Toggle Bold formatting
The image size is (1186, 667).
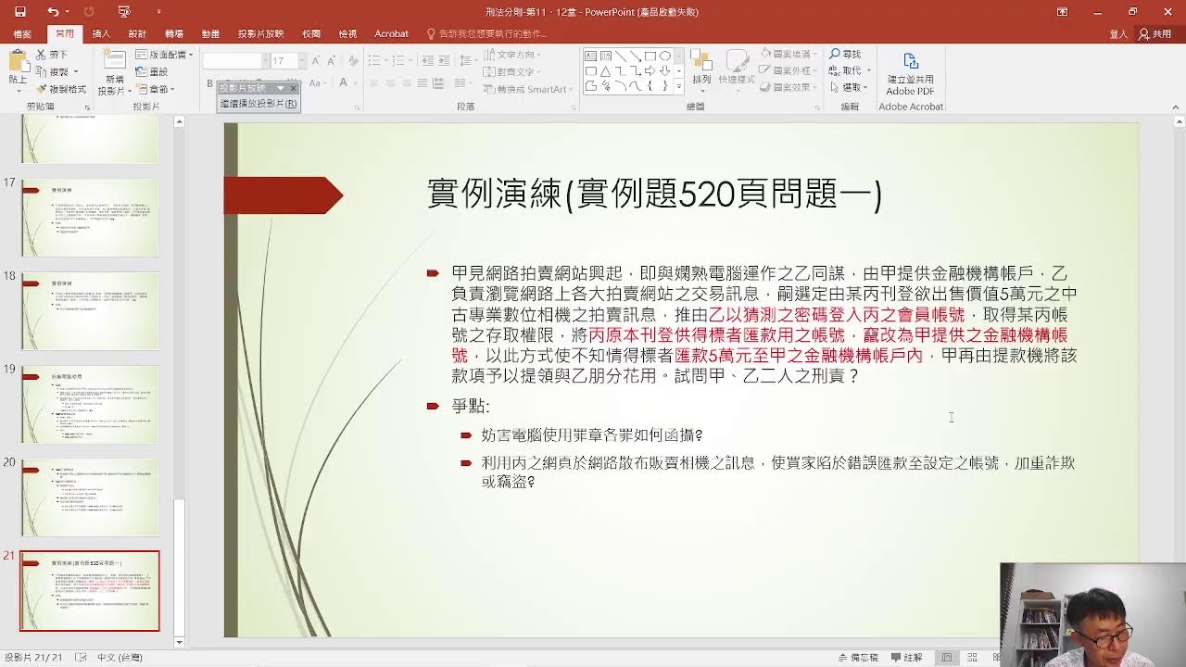click(x=211, y=83)
